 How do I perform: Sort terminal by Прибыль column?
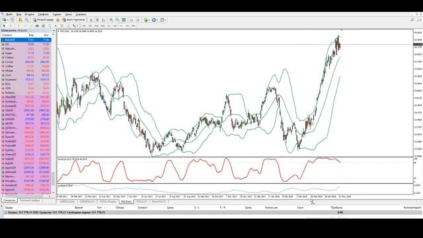336,208
